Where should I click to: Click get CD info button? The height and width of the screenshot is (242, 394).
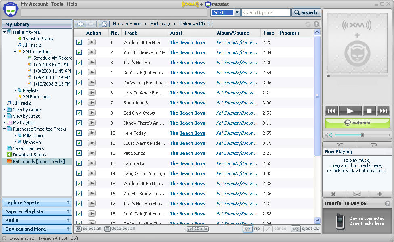coord(197,229)
